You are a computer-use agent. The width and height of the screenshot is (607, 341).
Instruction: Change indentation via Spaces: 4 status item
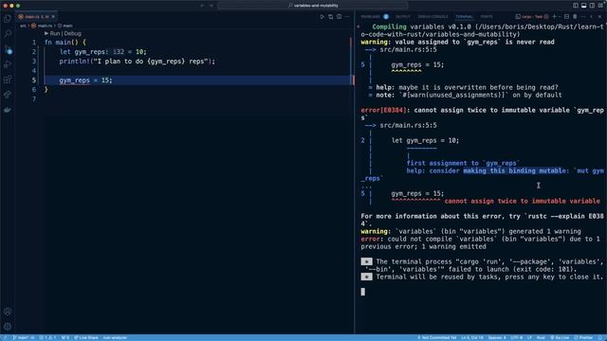pyautogui.click(x=497, y=337)
